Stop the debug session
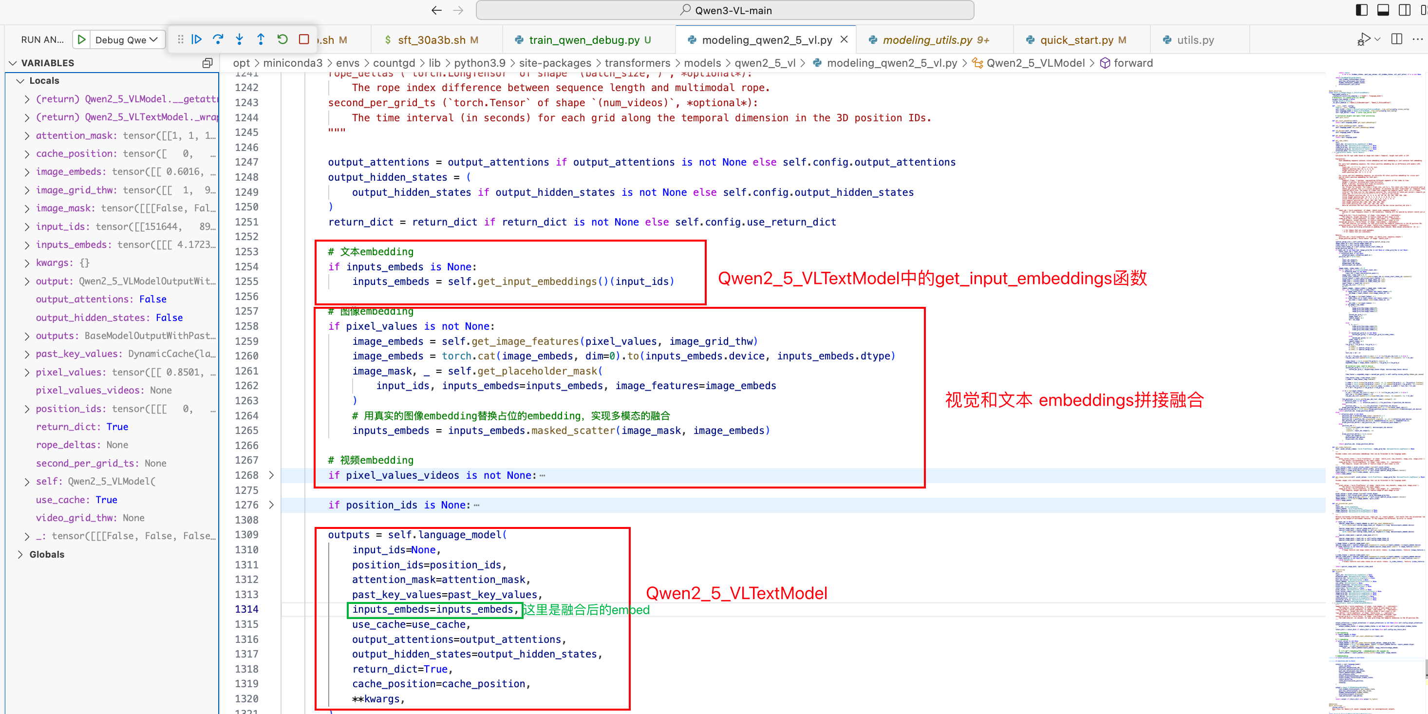 click(x=304, y=39)
